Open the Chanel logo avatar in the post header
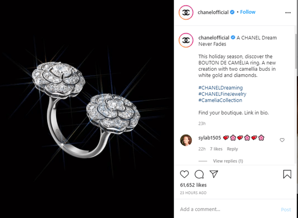The width and height of the screenshot is (298, 218). click(186, 12)
